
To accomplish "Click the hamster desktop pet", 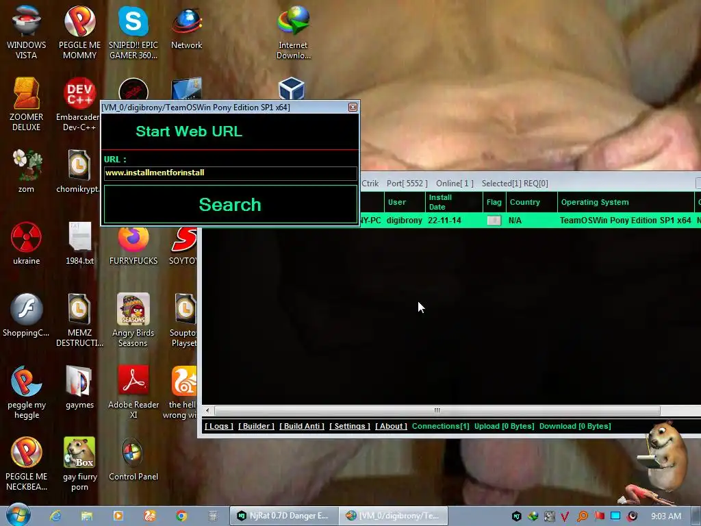I will (665, 456).
